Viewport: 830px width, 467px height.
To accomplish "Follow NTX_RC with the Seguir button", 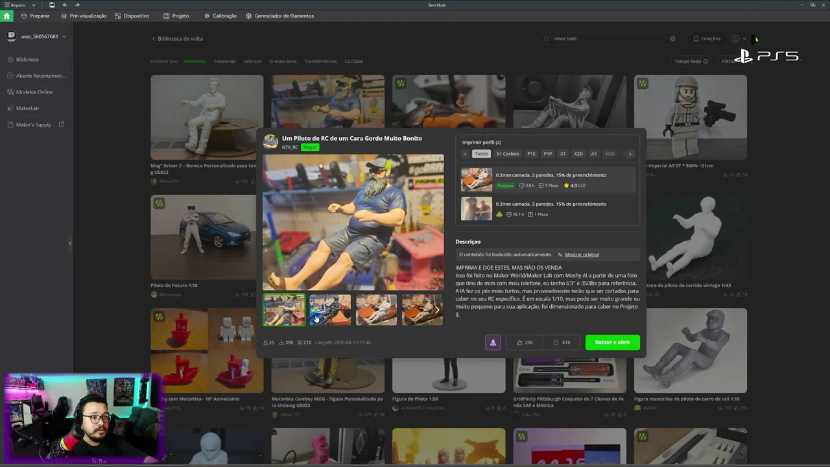I will coord(310,147).
